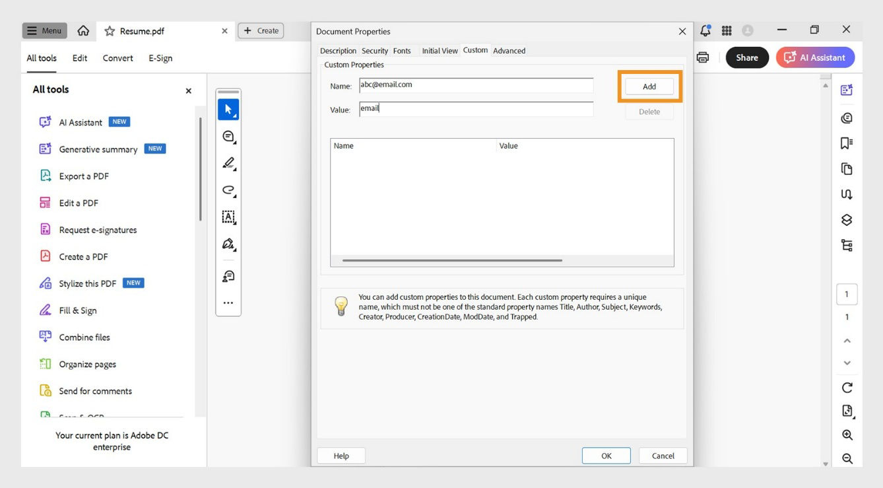Open the Menu hamburger dropdown

tap(44, 30)
